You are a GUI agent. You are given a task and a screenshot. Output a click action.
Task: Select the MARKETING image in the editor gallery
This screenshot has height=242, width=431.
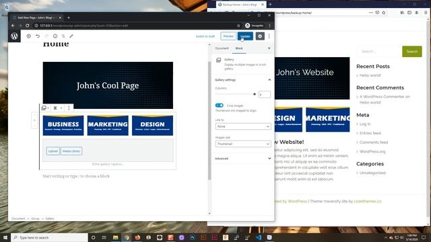click(x=108, y=126)
